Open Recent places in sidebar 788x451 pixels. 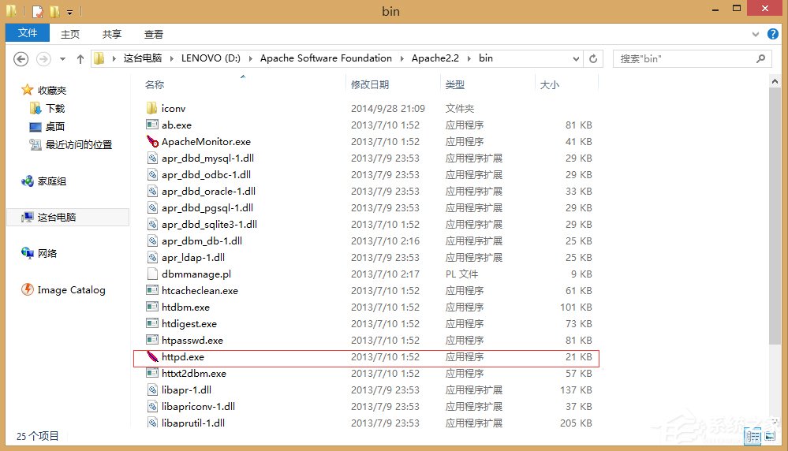70,144
